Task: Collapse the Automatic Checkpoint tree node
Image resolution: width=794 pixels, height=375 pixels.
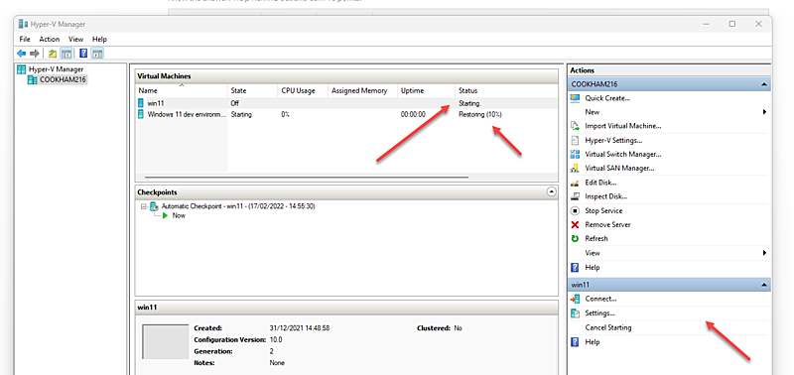Action: click(144, 206)
